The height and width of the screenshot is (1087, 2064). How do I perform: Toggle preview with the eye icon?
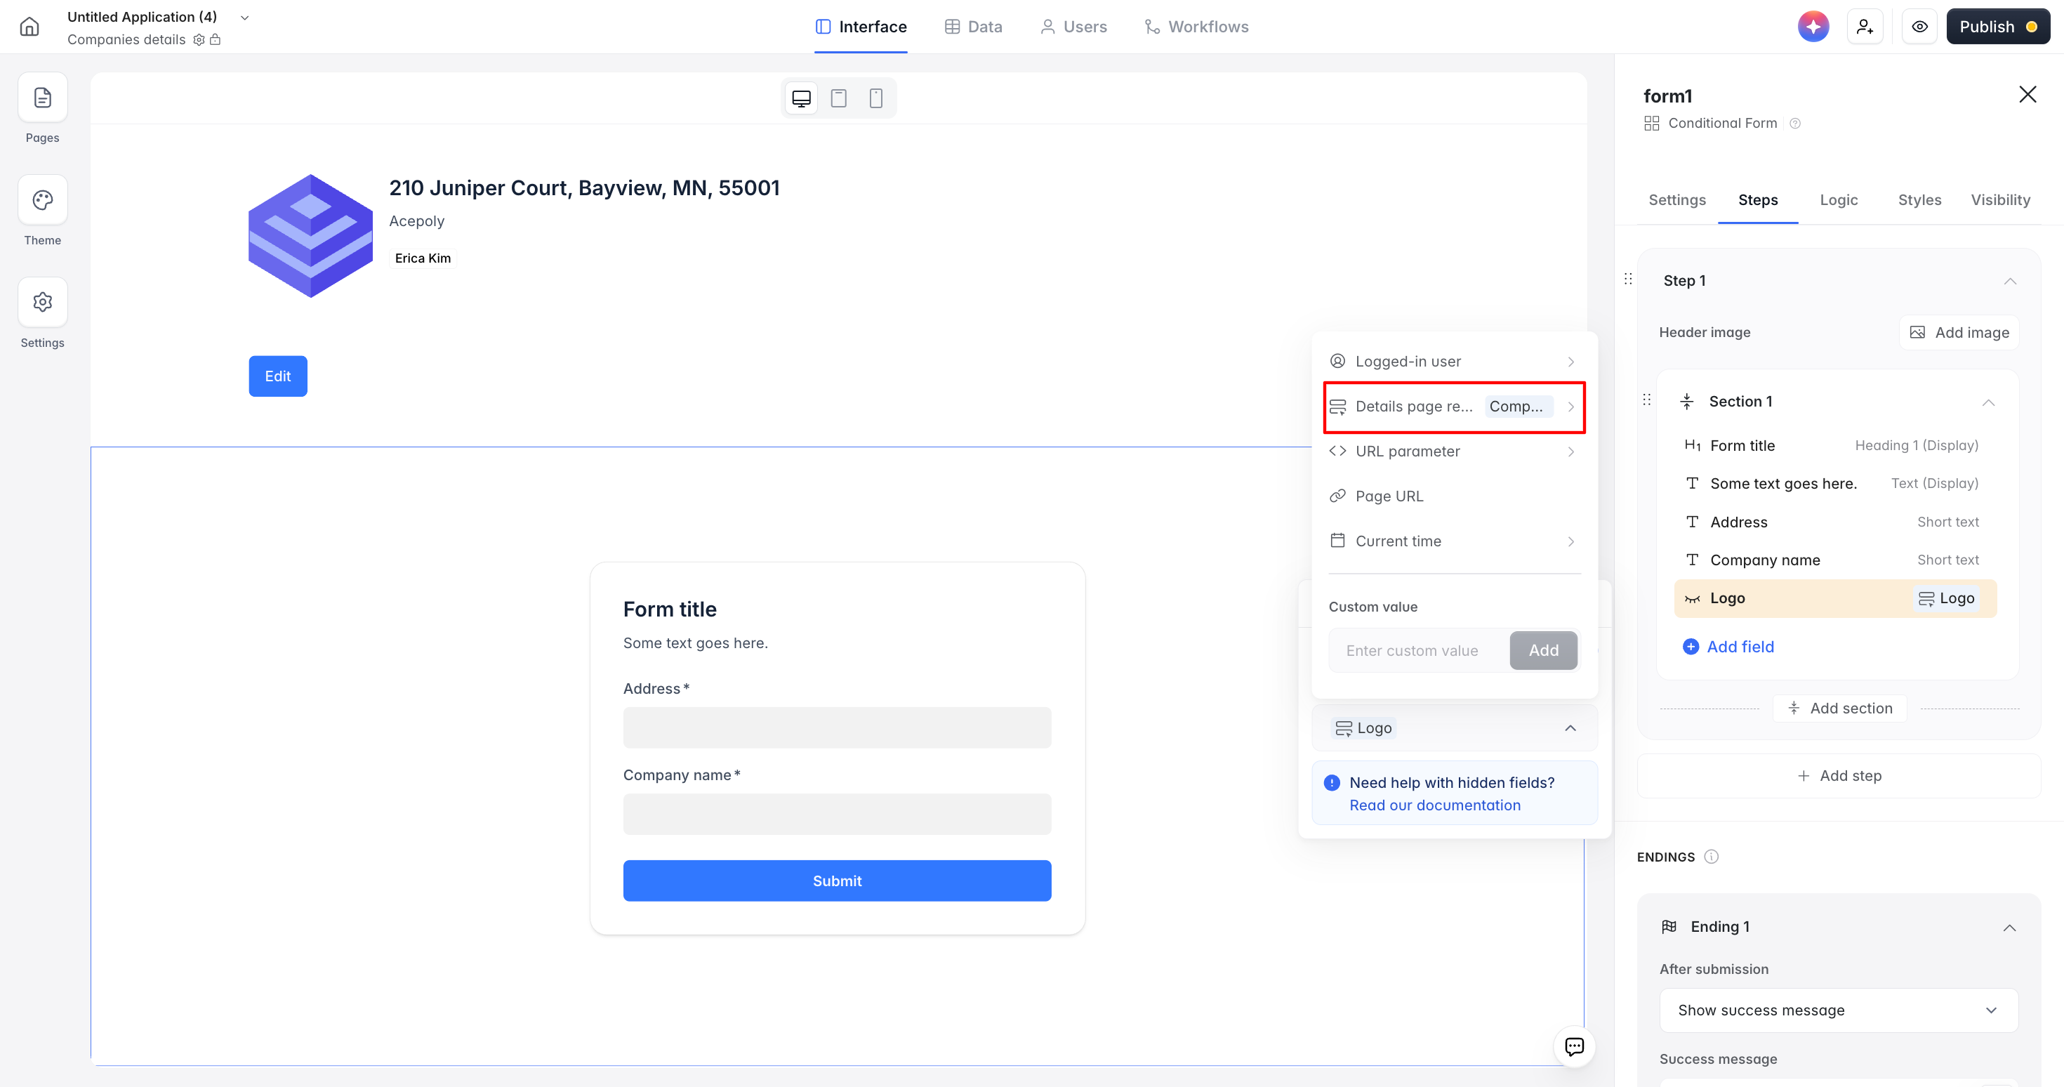click(x=1919, y=27)
